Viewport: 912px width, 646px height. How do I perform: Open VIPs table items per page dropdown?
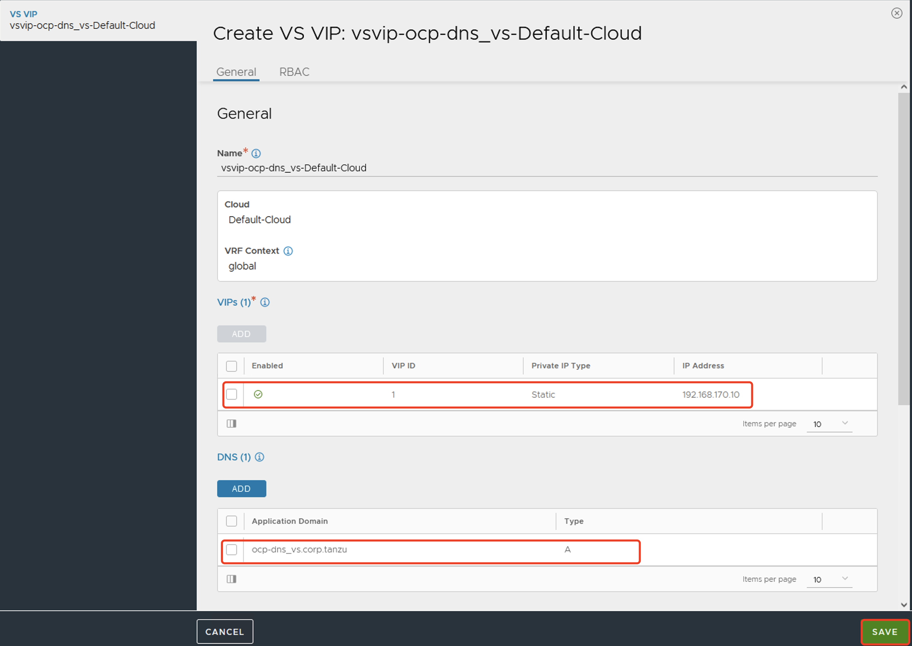[x=830, y=424]
